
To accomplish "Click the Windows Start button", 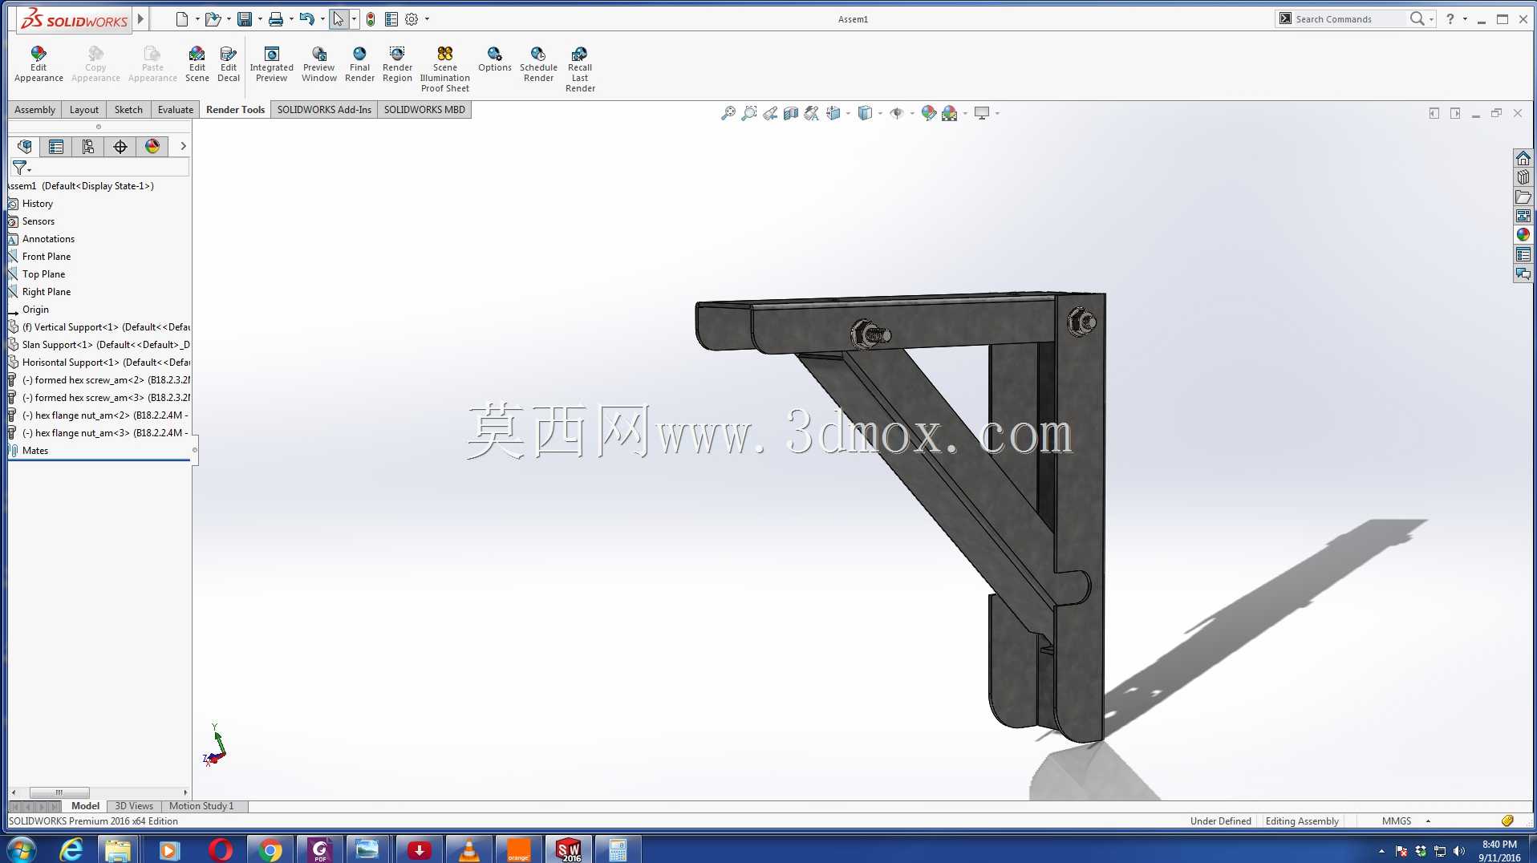I will [22, 849].
